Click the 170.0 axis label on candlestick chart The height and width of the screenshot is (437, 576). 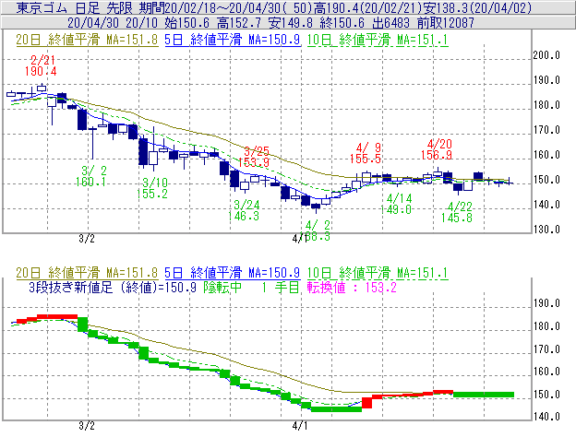[546, 130]
